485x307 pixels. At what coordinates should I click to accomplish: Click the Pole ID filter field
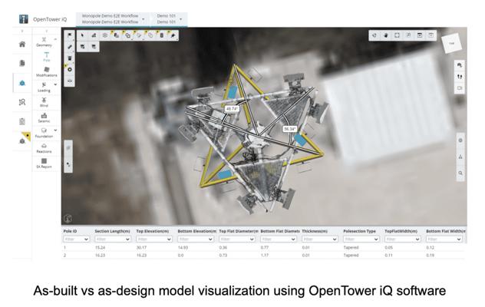77,239
